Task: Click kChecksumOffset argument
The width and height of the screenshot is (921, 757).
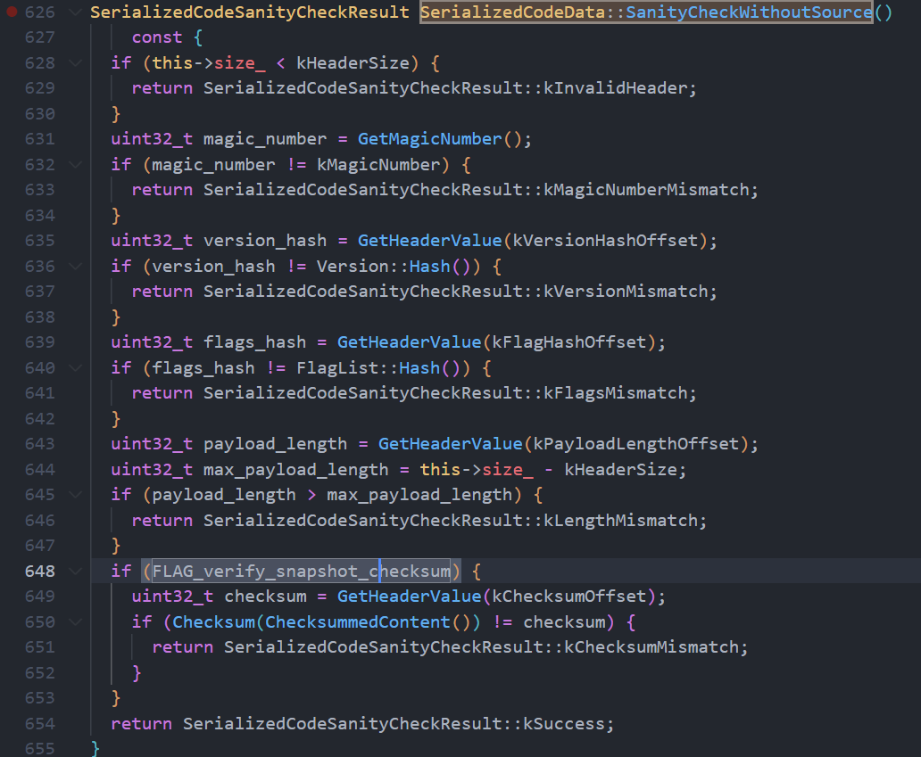Action: click(x=569, y=597)
